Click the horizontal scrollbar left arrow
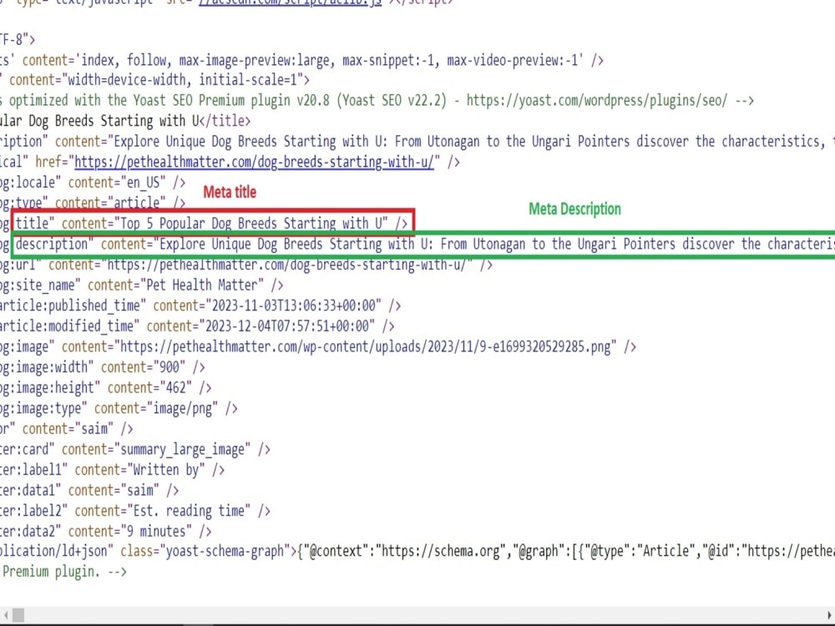 (5, 615)
